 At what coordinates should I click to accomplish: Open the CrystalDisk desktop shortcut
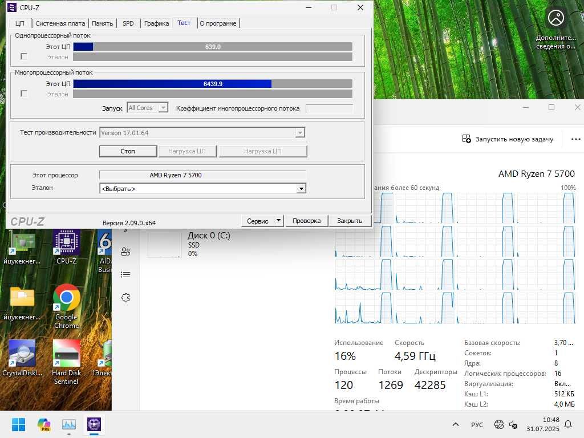[22, 358]
